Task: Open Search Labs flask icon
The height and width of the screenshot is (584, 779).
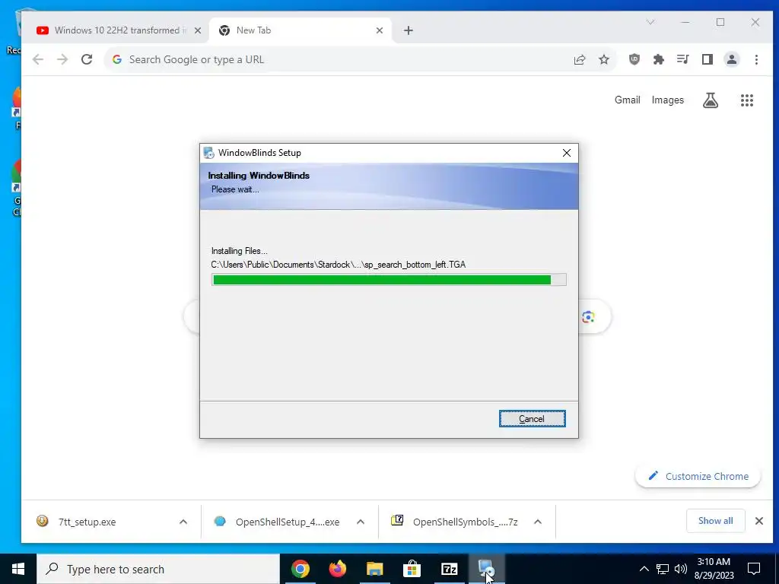Action: (x=711, y=100)
